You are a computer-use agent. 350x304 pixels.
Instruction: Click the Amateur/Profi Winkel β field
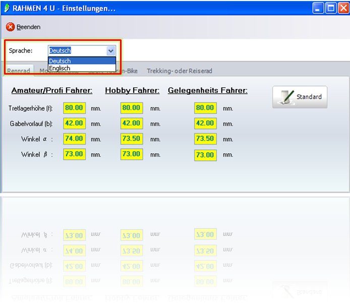[74, 154]
